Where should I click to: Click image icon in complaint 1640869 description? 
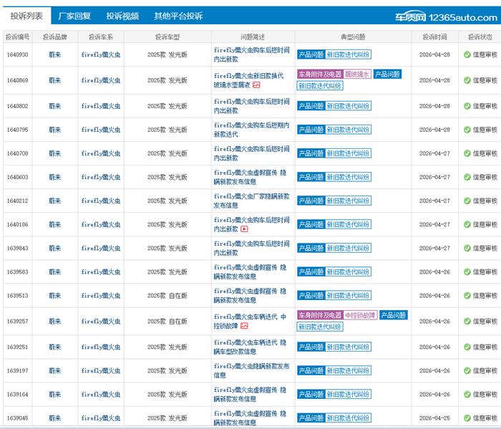coord(256,85)
